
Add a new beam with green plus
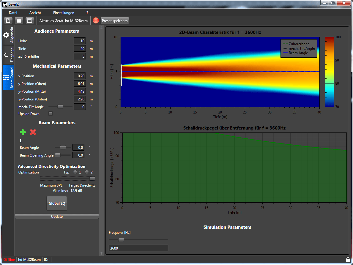(23, 132)
